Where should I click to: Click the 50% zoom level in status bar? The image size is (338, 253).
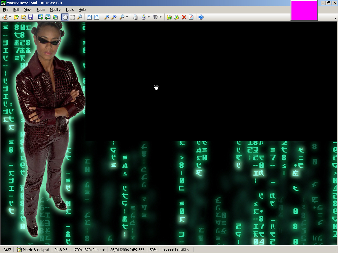(x=153, y=250)
